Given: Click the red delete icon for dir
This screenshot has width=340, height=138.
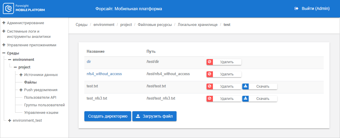Looking at the screenshot, I should click(x=209, y=62).
